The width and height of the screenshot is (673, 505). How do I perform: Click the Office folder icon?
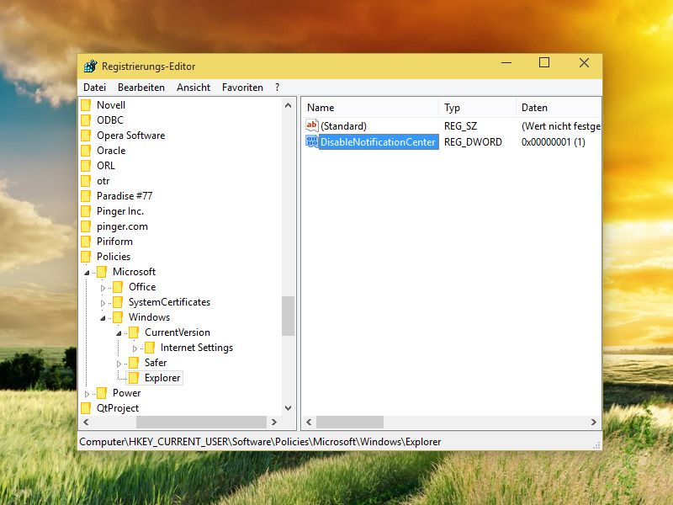click(118, 287)
